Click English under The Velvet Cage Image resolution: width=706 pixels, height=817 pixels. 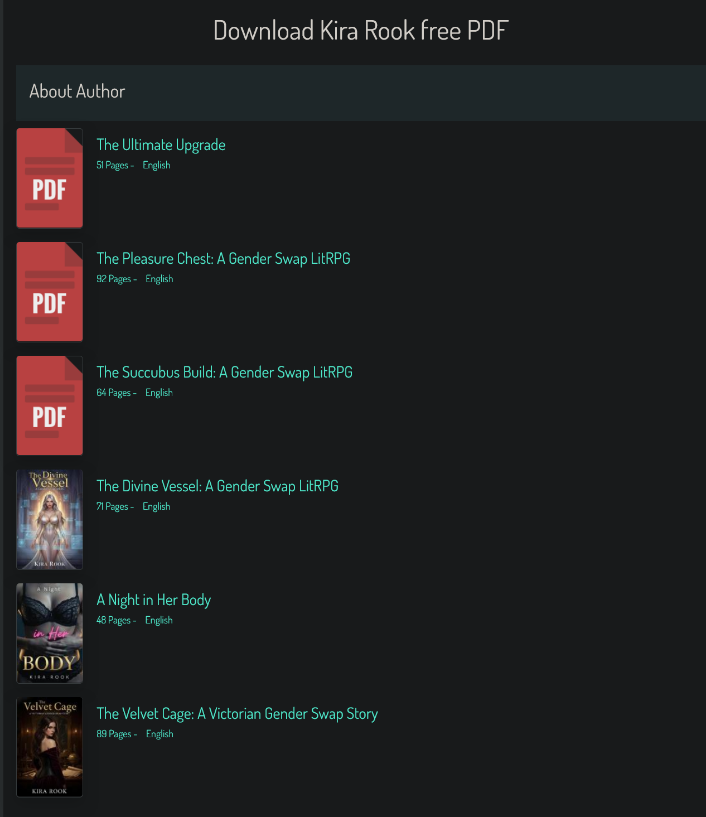coord(159,734)
